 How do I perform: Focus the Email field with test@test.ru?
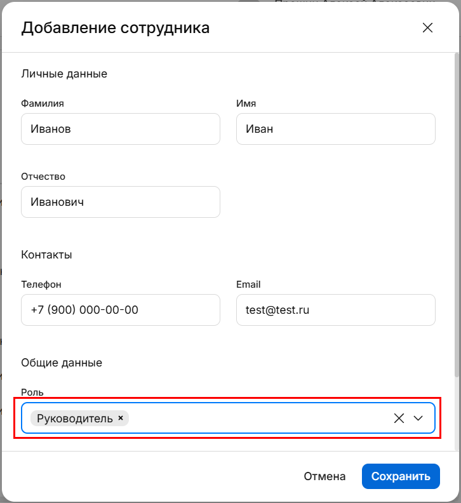[335, 310]
